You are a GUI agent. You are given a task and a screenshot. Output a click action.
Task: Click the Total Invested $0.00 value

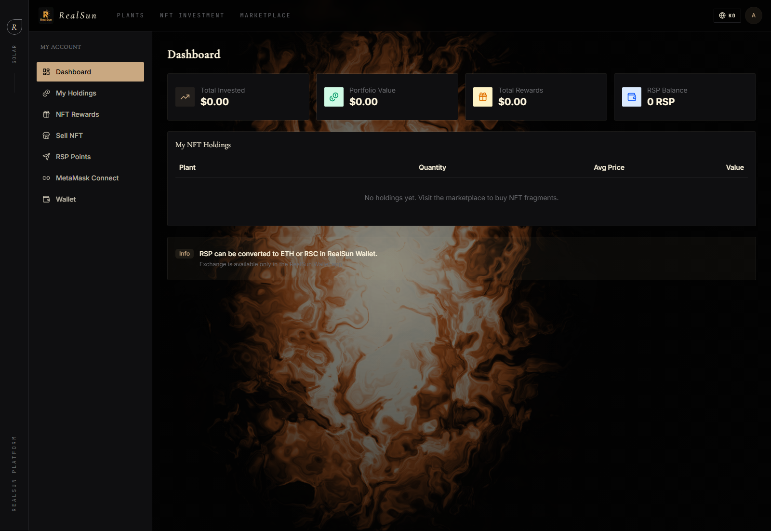[x=214, y=102]
